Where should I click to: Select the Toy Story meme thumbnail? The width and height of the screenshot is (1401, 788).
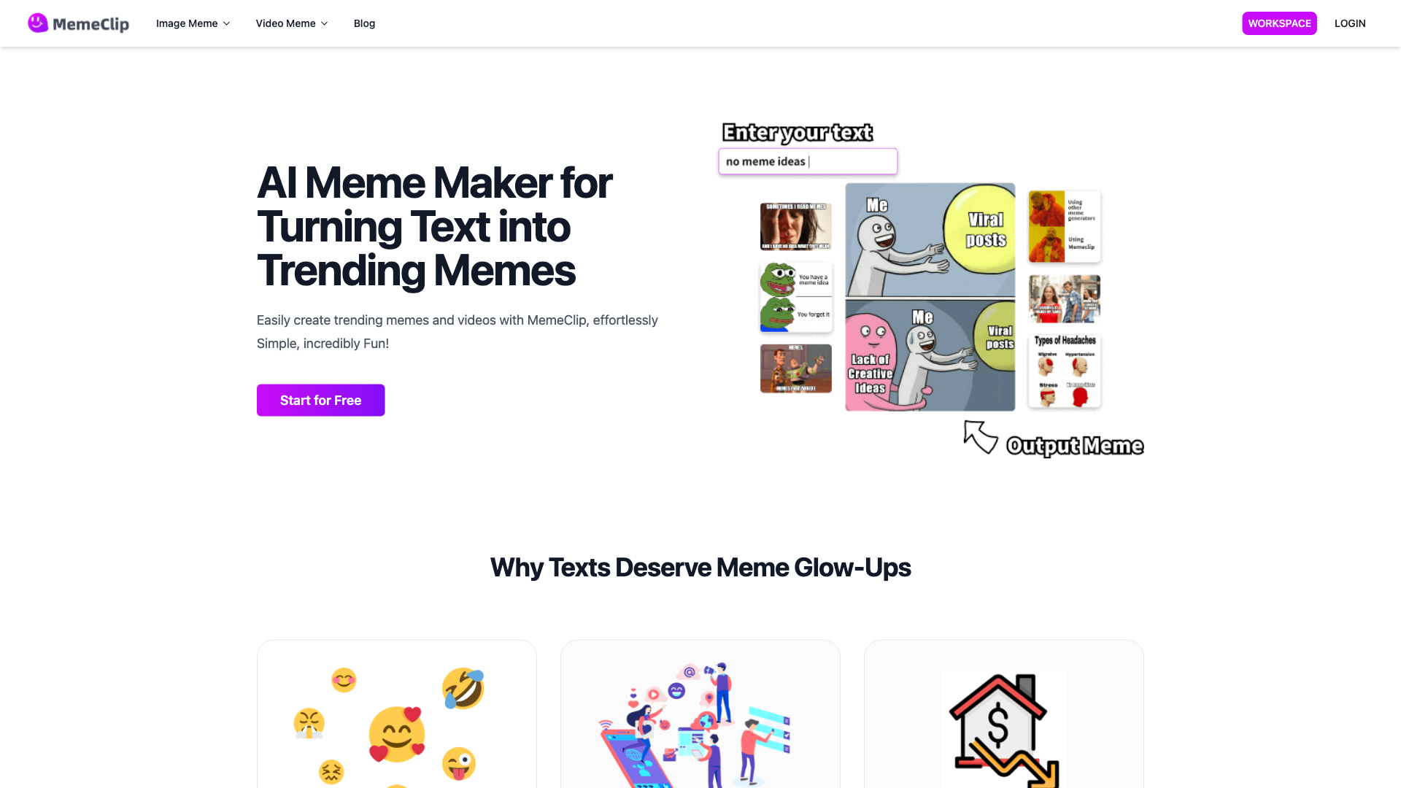tap(795, 368)
